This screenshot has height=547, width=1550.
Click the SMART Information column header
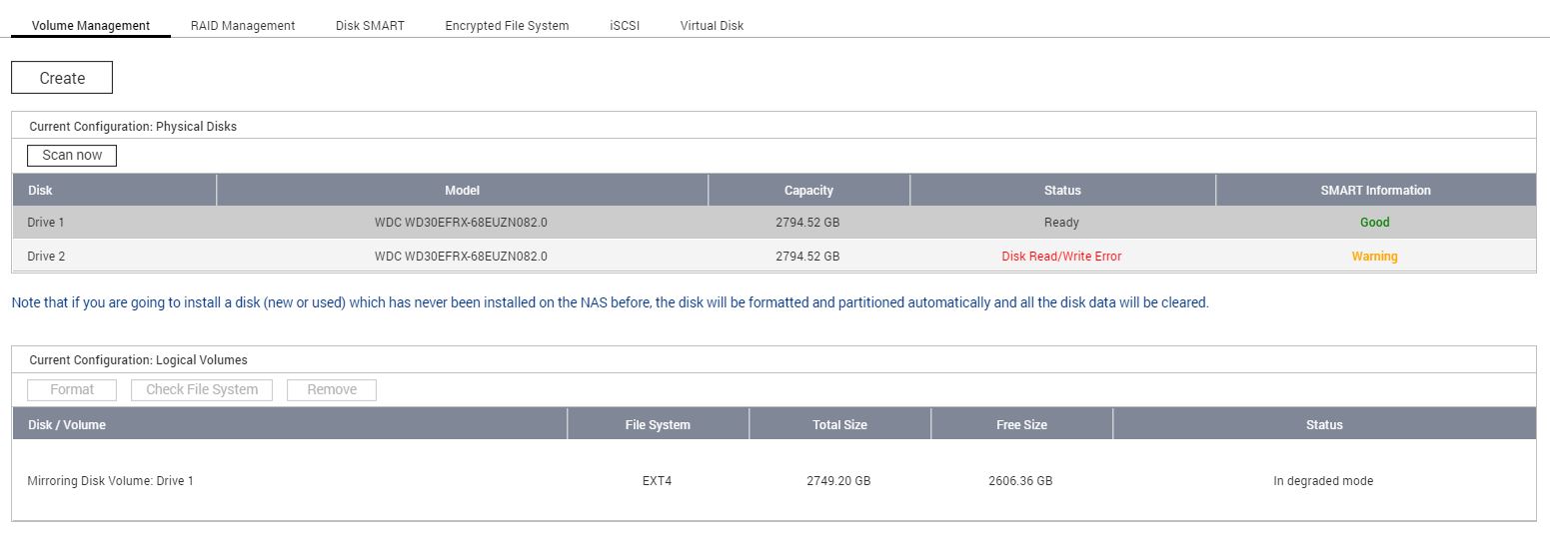[x=1375, y=191]
